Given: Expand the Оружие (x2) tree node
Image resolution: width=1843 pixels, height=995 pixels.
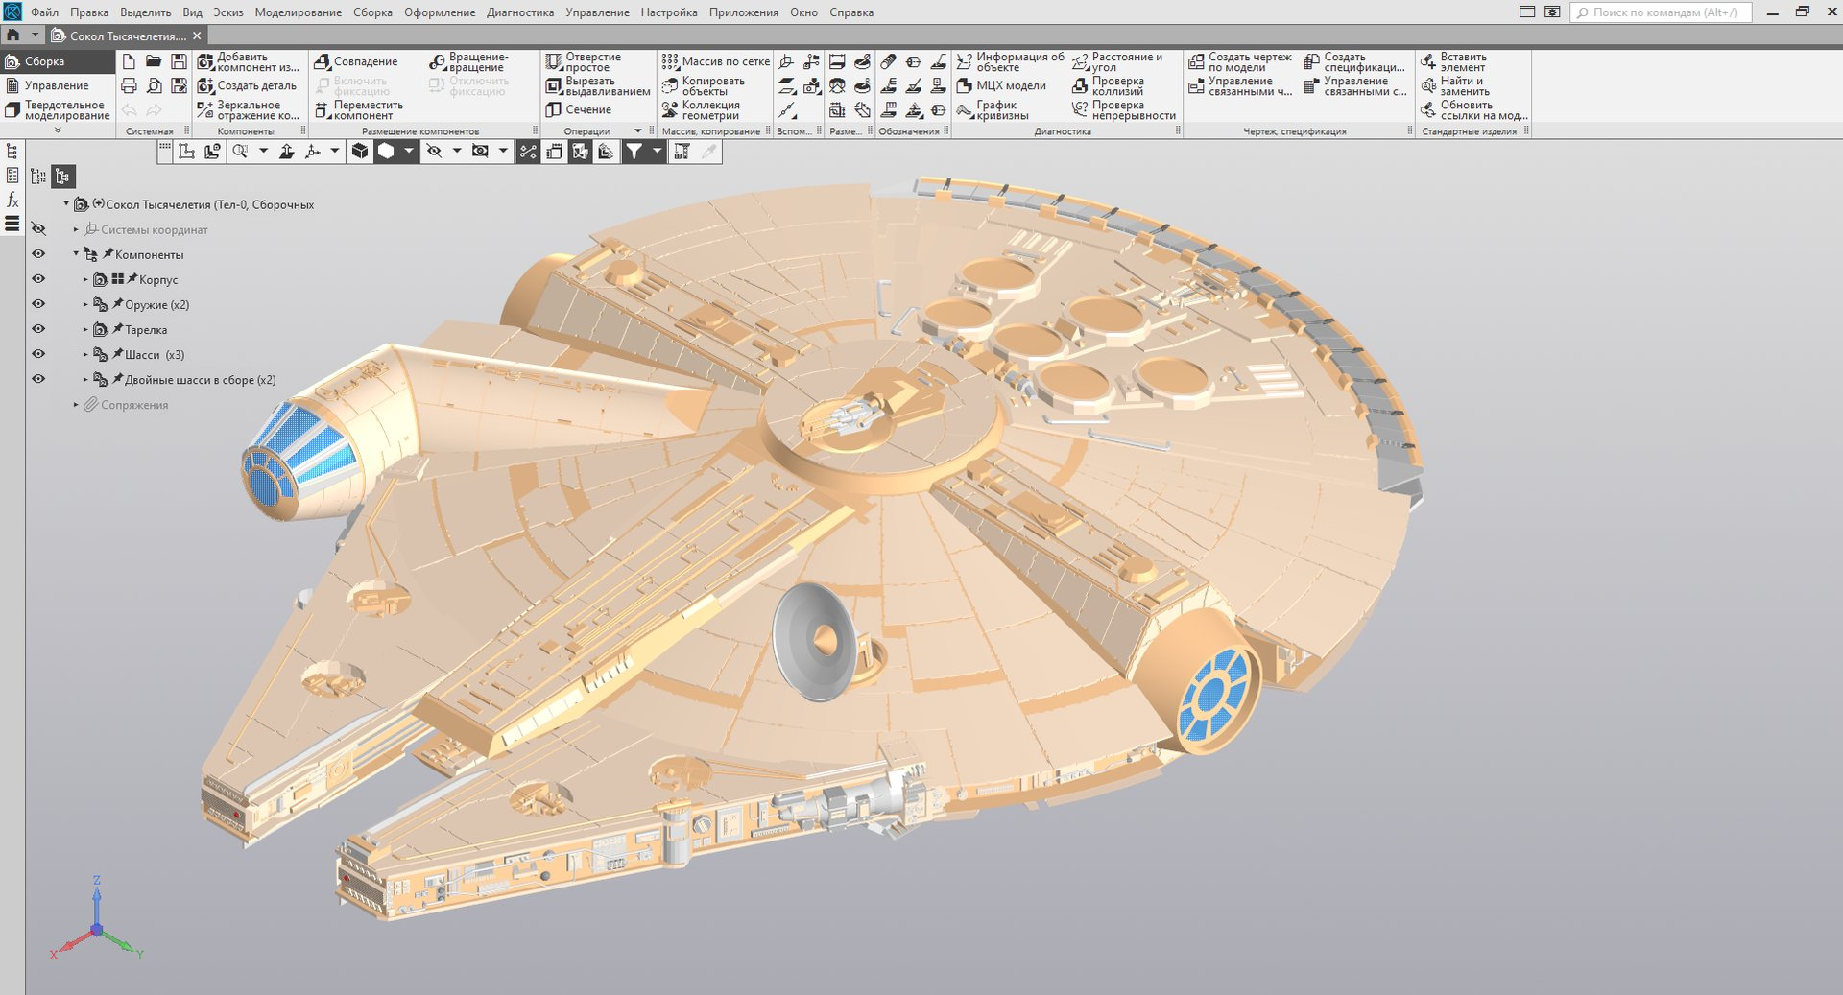Looking at the screenshot, I should (x=84, y=304).
